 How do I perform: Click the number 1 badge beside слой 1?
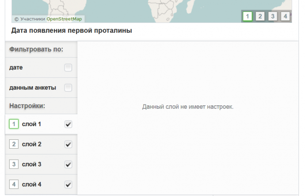pos(14,124)
